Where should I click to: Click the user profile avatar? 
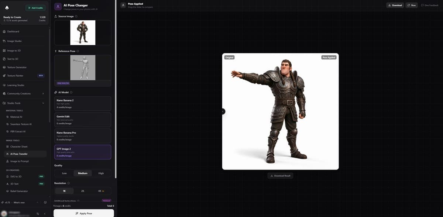(x=4, y=214)
